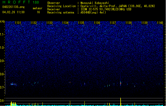Click the meteor count value 16
This screenshot has width=166, height=106.
pyautogui.click(x=38, y=12)
